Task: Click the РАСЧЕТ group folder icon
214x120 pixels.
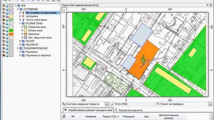Action: (x=23, y=41)
